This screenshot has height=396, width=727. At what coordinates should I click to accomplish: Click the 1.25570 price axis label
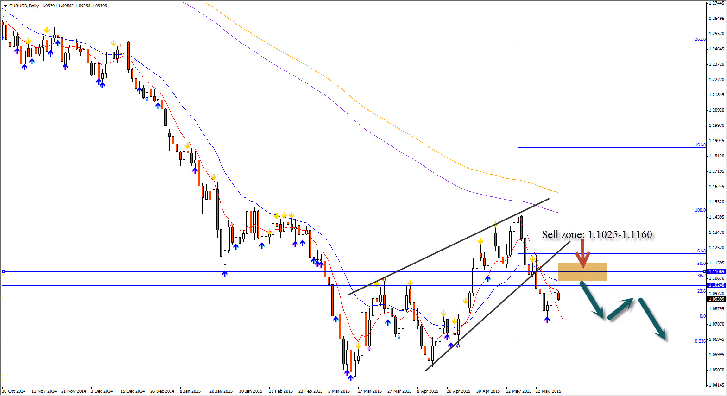point(717,34)
